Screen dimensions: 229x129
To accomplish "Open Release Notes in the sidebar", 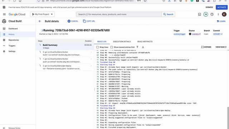I will click(x=14, y=128).
